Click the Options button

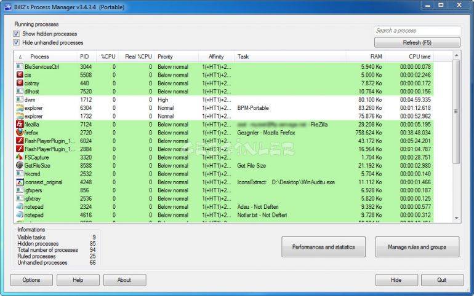point(31,280)
